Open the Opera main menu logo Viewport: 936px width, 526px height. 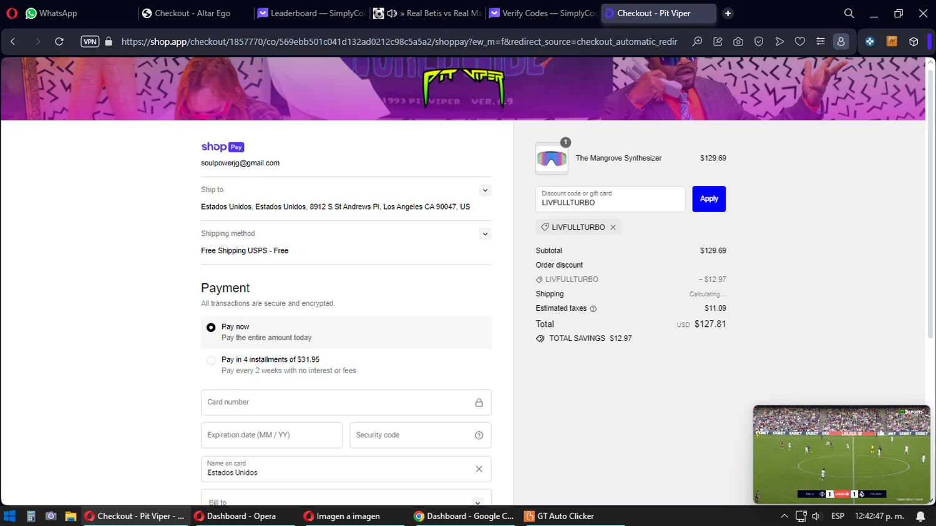(12, 13)
